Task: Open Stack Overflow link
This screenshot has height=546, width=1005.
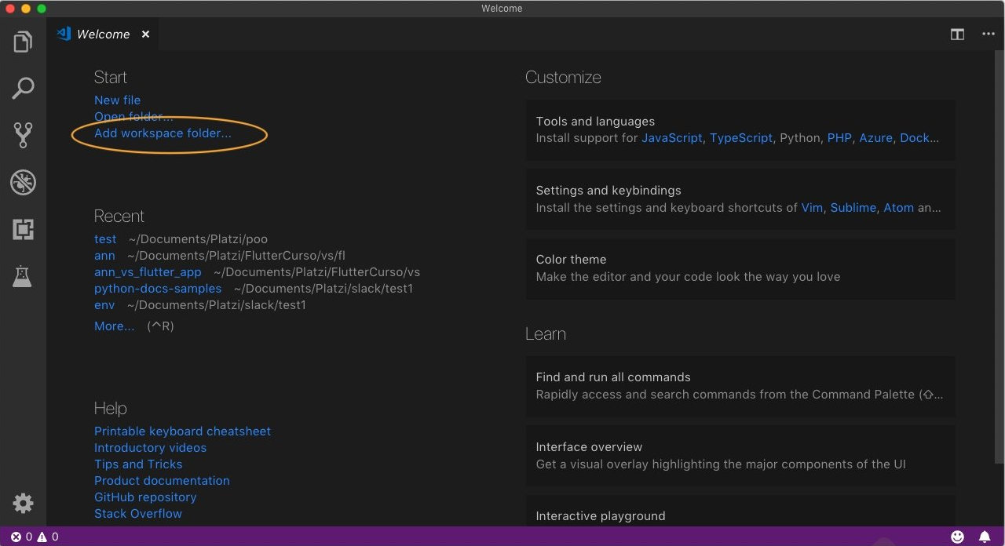Action: (x=138, y=514)
